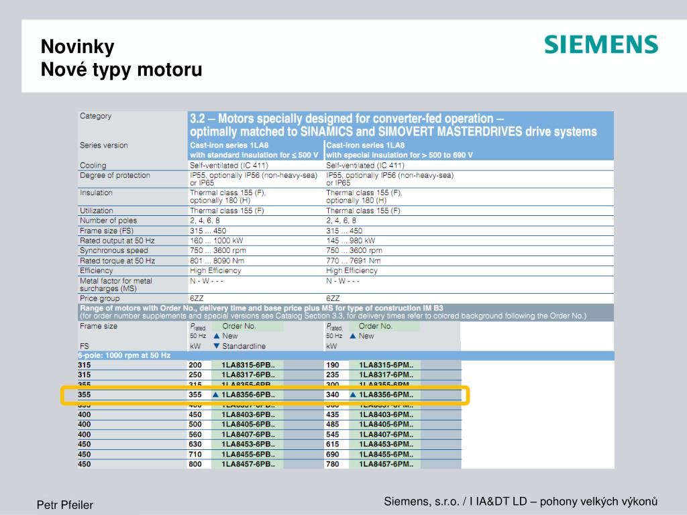687x515 pixels.
Task: Click the 340 kW value in highlighted row
Action: [x=333, y=394]
